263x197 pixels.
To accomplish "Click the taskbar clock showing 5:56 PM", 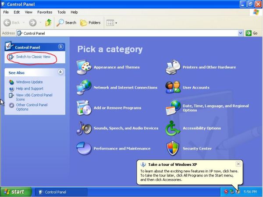I will click(250, 192).
